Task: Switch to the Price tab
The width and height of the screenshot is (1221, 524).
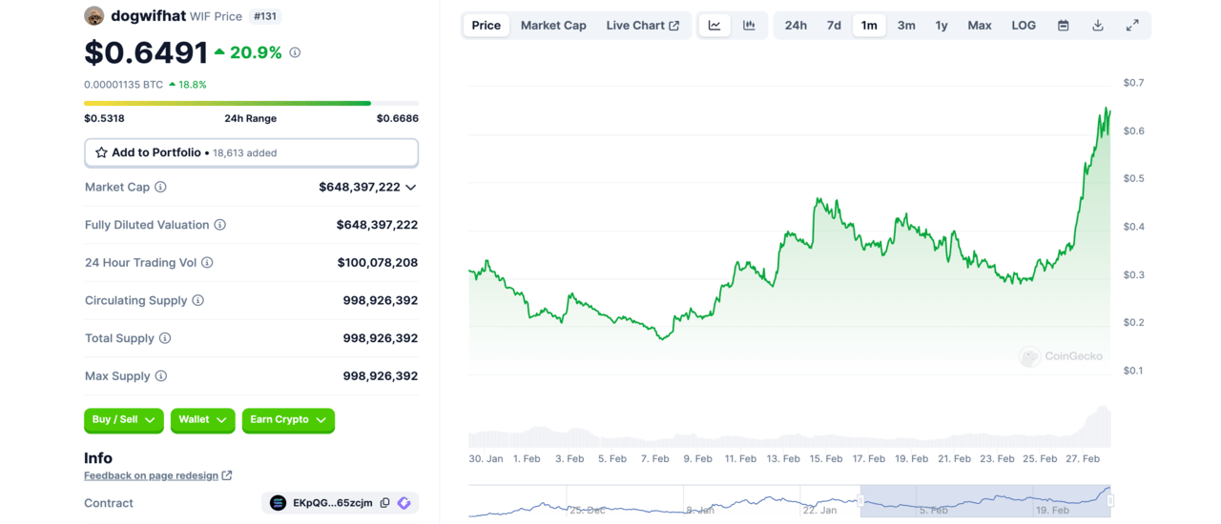Action: [x=486, y=26]
